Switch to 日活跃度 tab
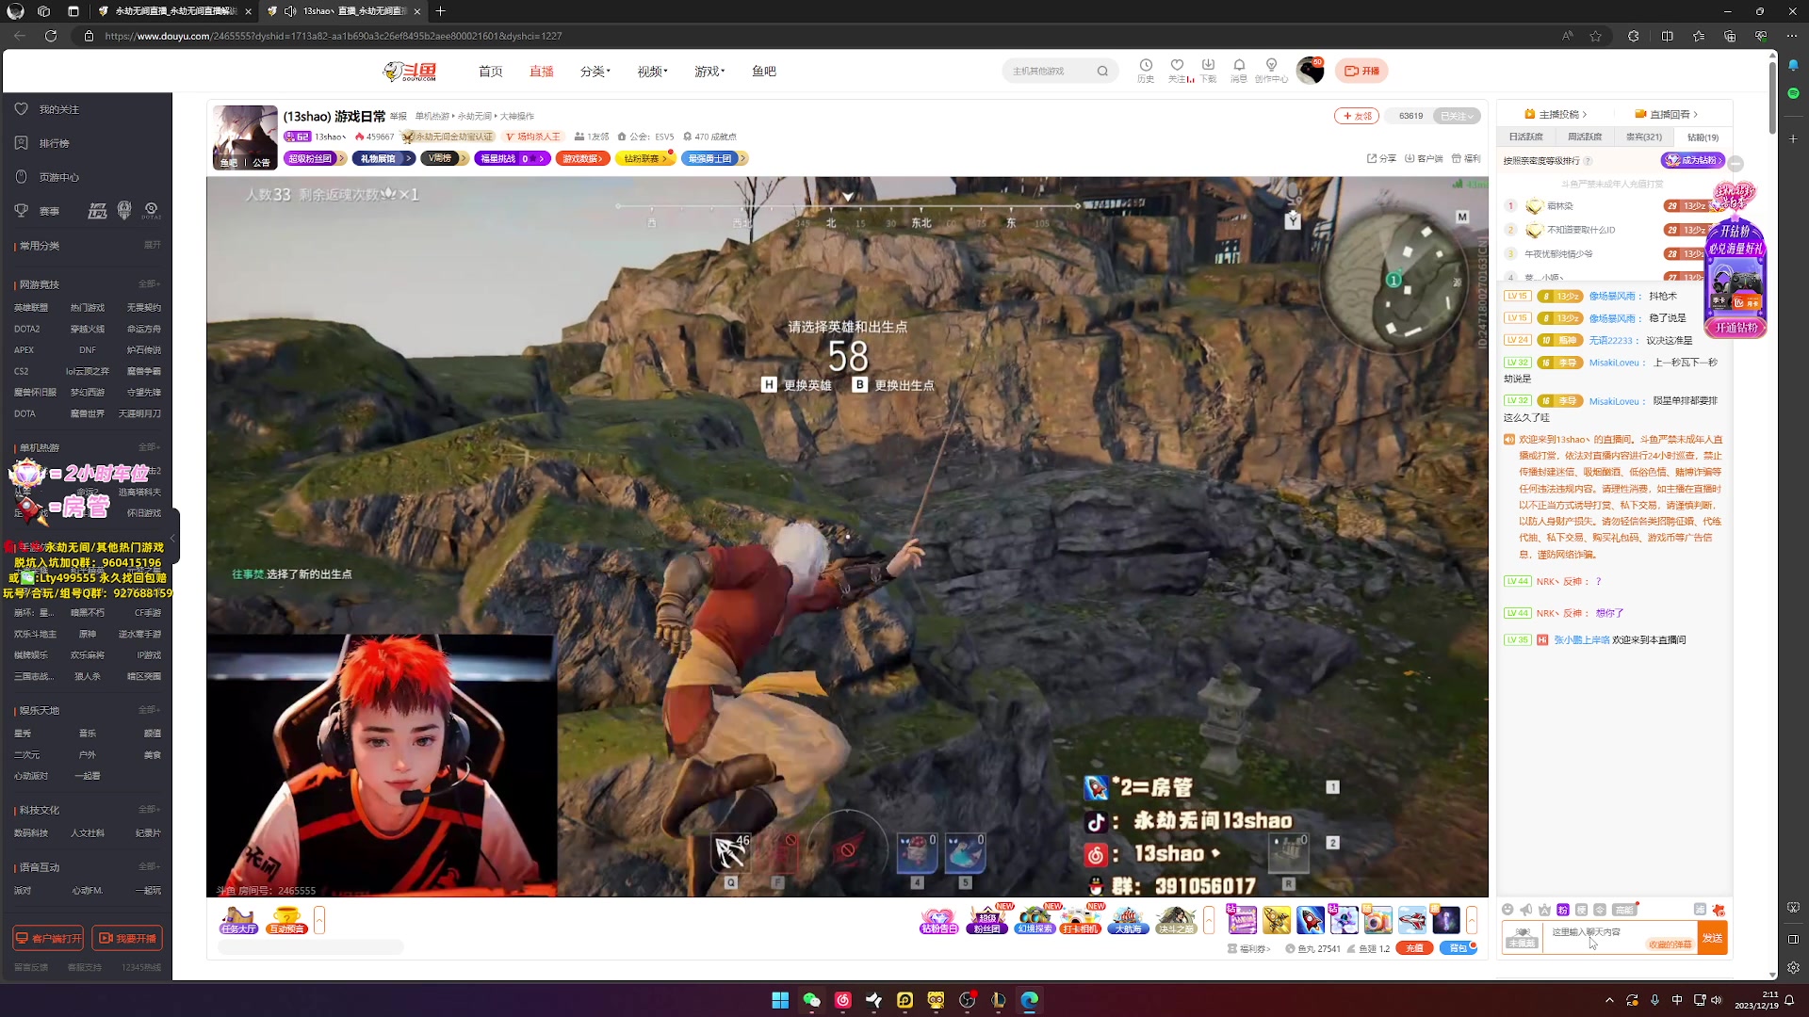1809x1017 pixels. (1525, 137)
